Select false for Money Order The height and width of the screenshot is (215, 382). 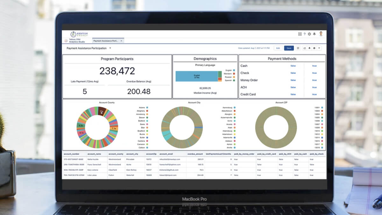293,80
